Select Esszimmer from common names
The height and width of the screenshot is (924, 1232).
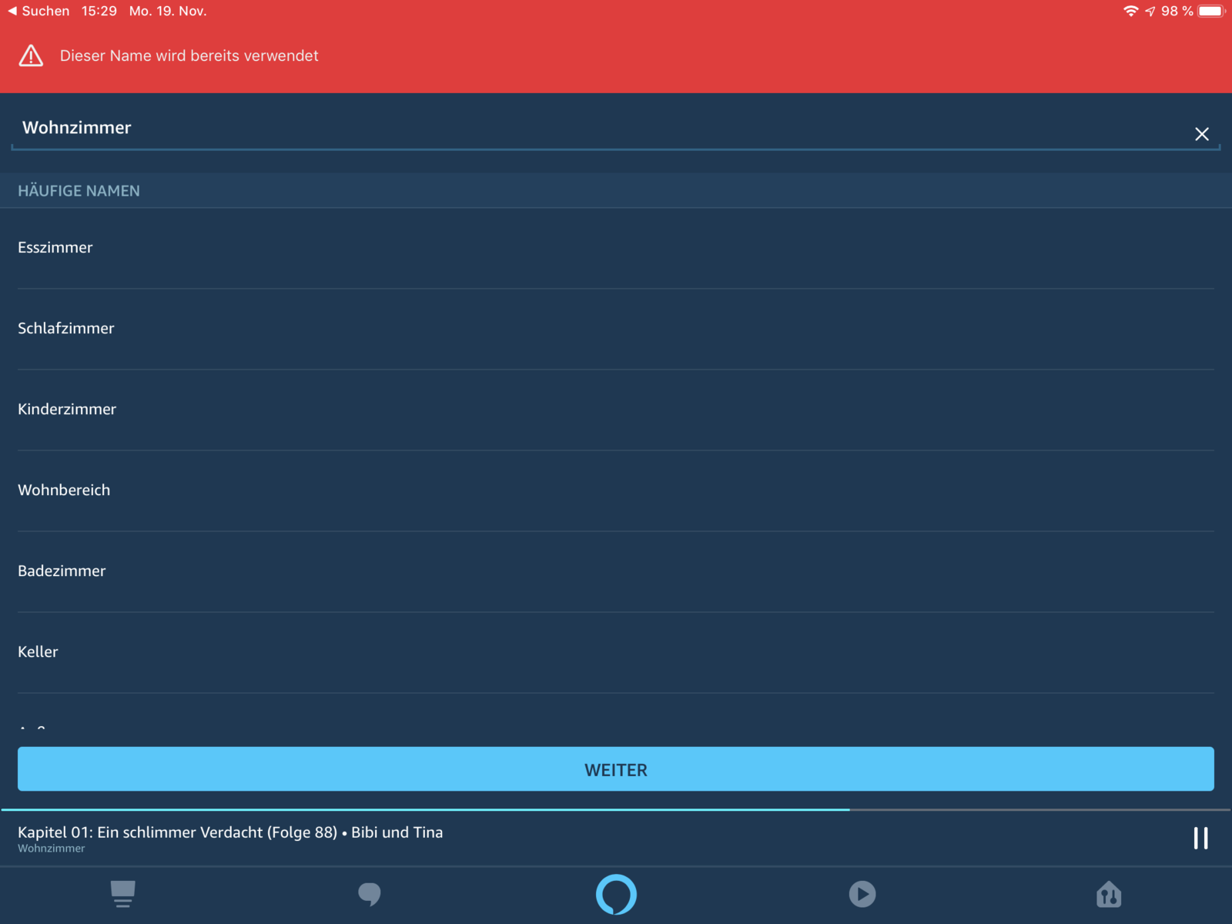coord(616,248)
